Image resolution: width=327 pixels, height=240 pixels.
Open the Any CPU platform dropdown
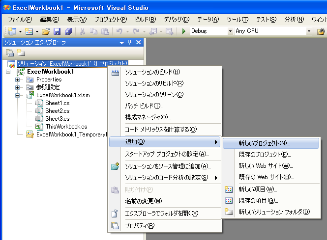coord(309,31)
